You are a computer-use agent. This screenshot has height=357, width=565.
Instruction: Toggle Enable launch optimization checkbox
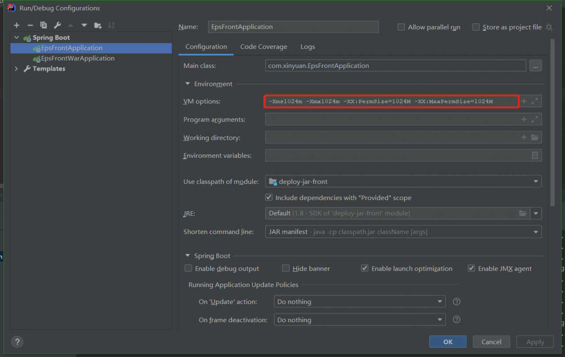365,268
